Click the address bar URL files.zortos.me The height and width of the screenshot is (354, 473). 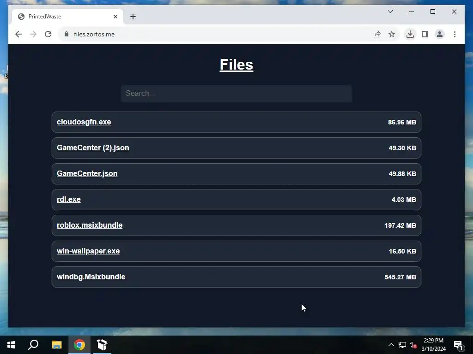(x=94, y=34)
